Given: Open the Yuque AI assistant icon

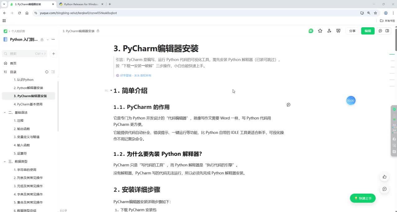Looking at the screenshot, I should [311, 31].
